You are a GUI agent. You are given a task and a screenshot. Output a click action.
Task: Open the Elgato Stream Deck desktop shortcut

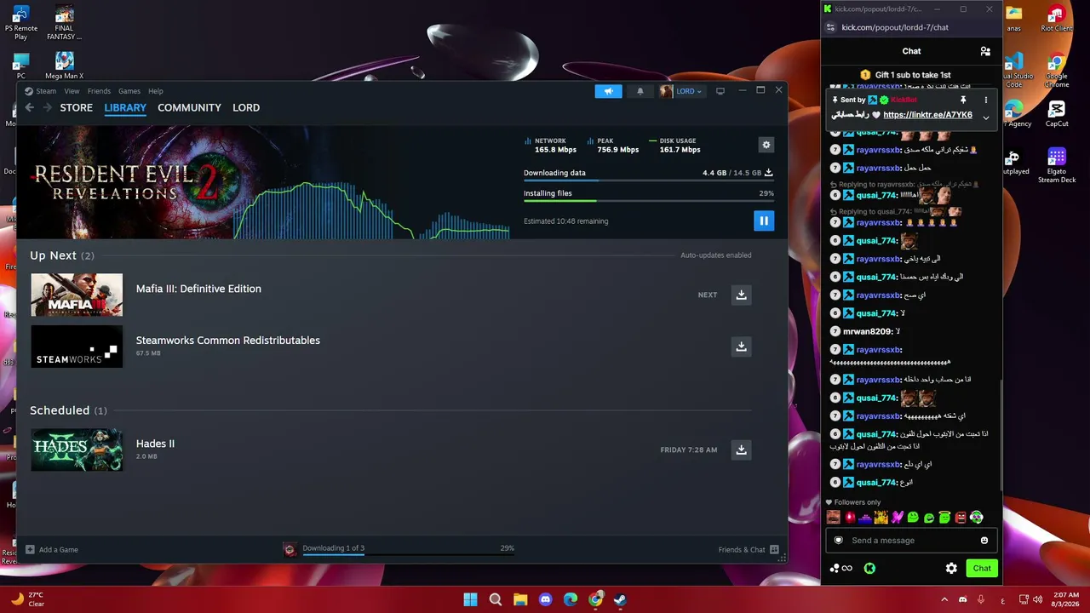pyautogui.click(x=1057, y=166)
